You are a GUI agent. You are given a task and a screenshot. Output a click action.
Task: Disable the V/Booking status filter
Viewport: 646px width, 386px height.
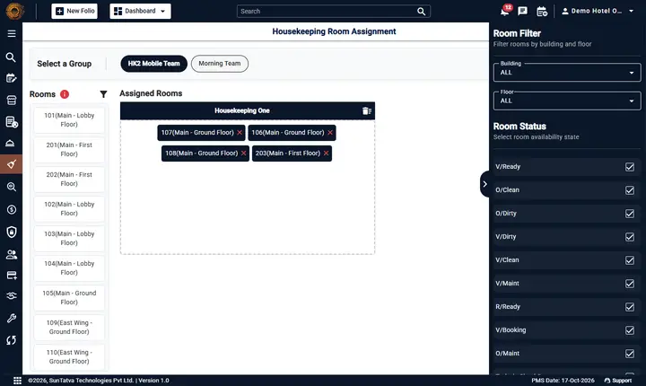click(630, 330)
